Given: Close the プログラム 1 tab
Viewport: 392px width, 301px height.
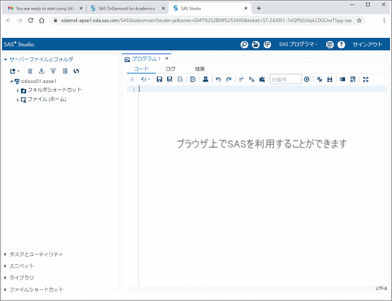Looking at the screenshot, I should tap(167, 59).
